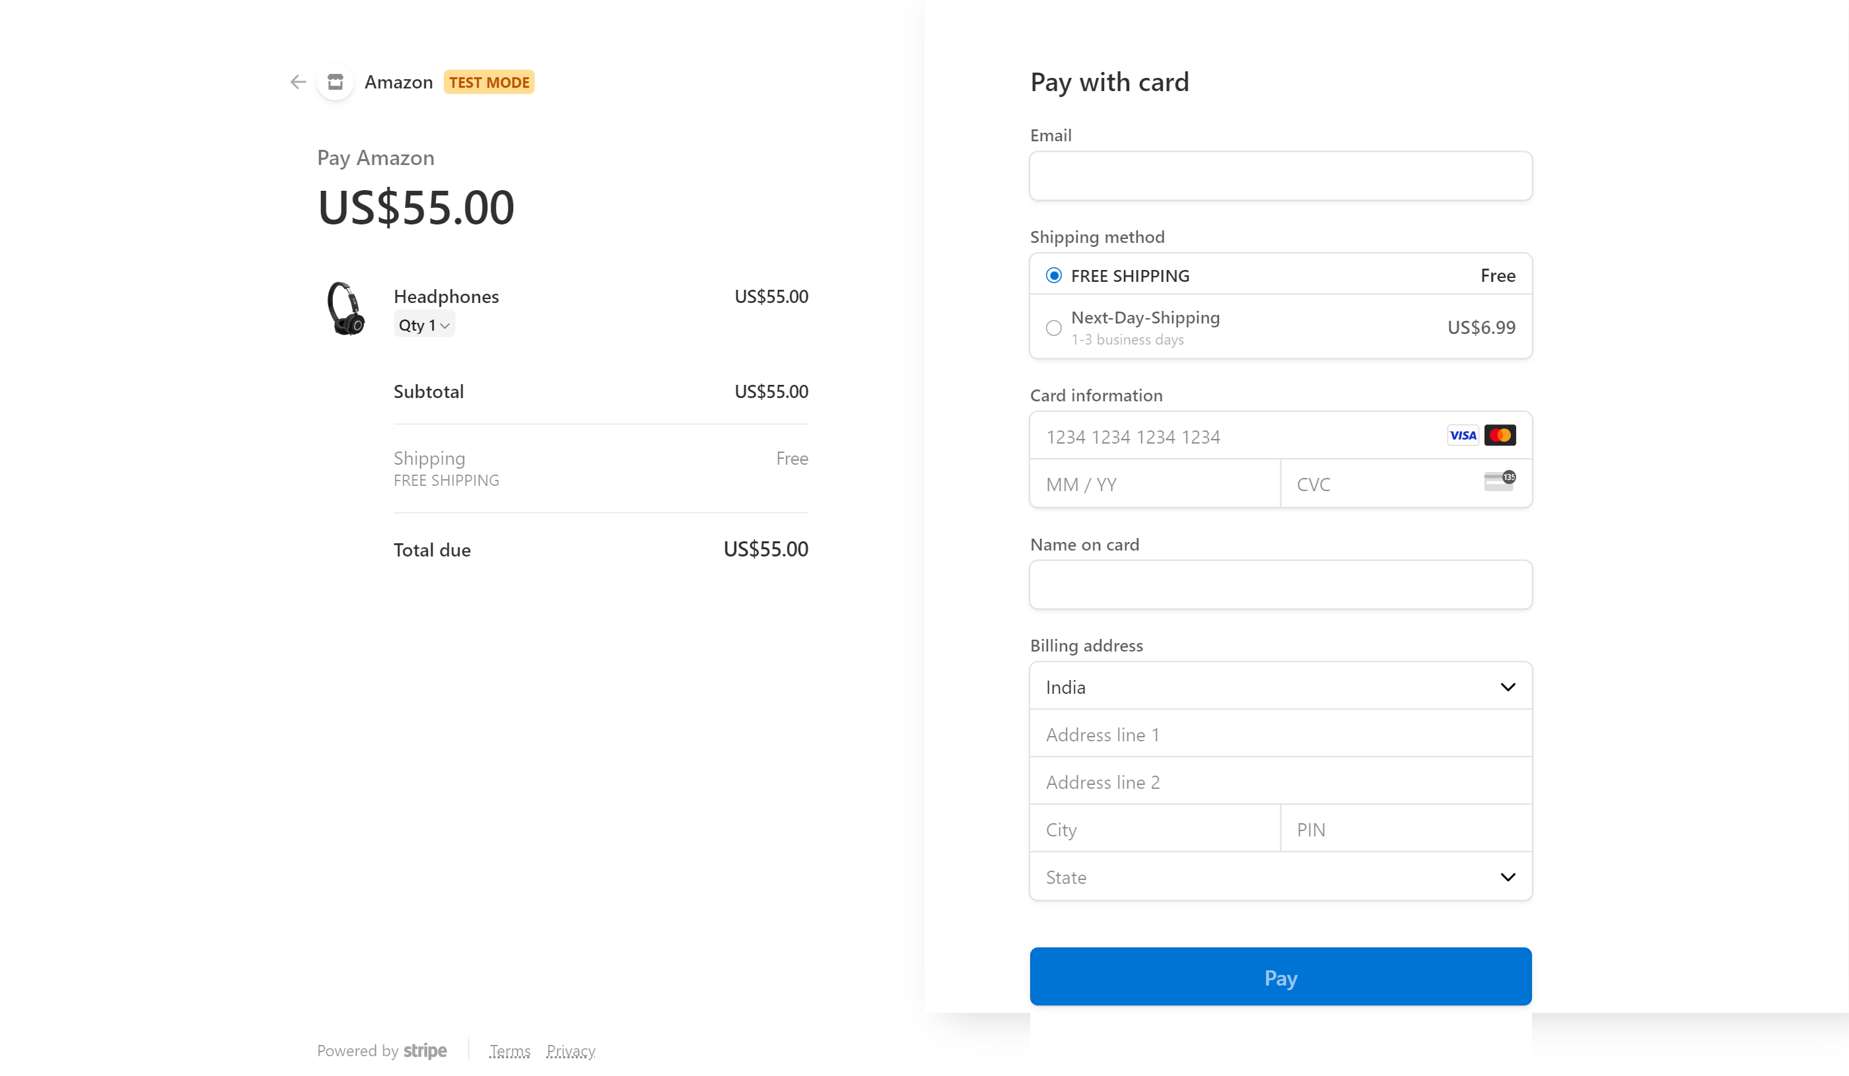Click the Amazon store logo icon
The height and width of the screenshot is (1076, 1849).
(x=335, y=81)
